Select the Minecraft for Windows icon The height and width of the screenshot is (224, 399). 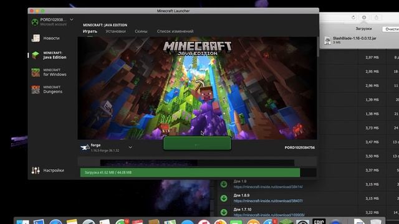(x=36, y=72)
